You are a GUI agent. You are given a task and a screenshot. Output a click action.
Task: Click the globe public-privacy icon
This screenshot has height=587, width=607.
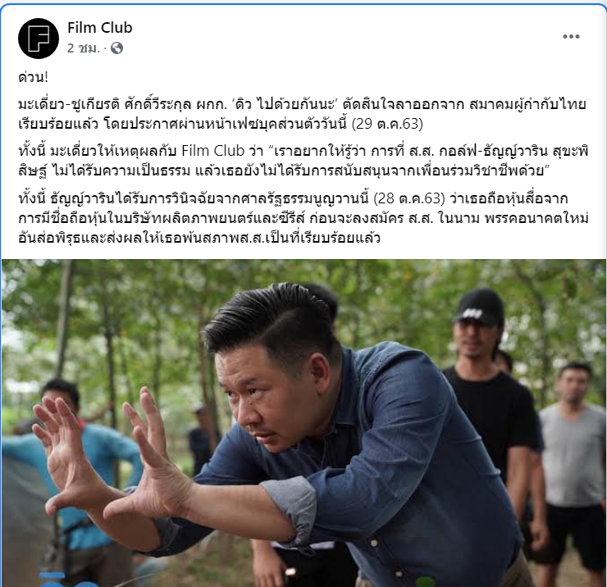click(x=117, y=48)
